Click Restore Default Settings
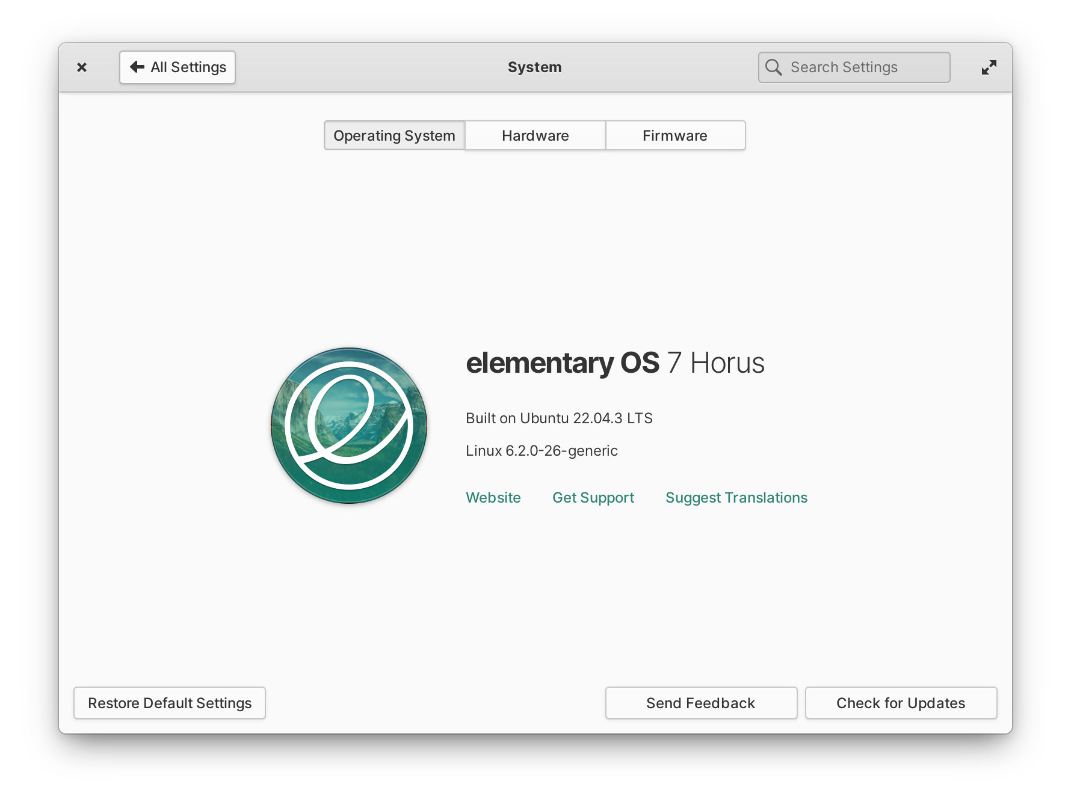The width and height of the screenshot is (1071, 808). [x=169, y=703]
